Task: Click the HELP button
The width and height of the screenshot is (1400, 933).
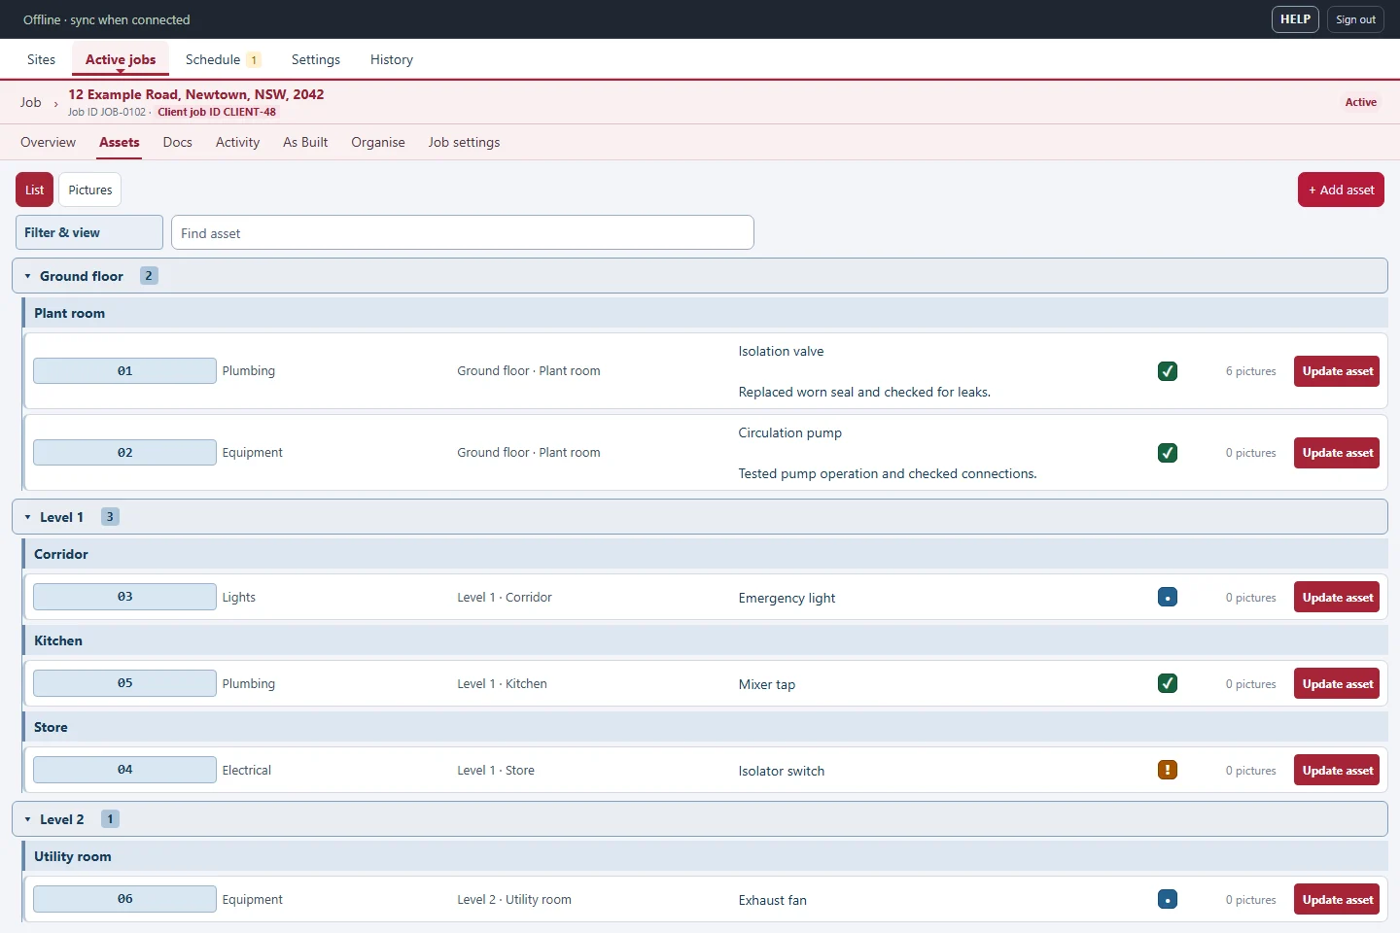Action: [x=1295, y=19]
